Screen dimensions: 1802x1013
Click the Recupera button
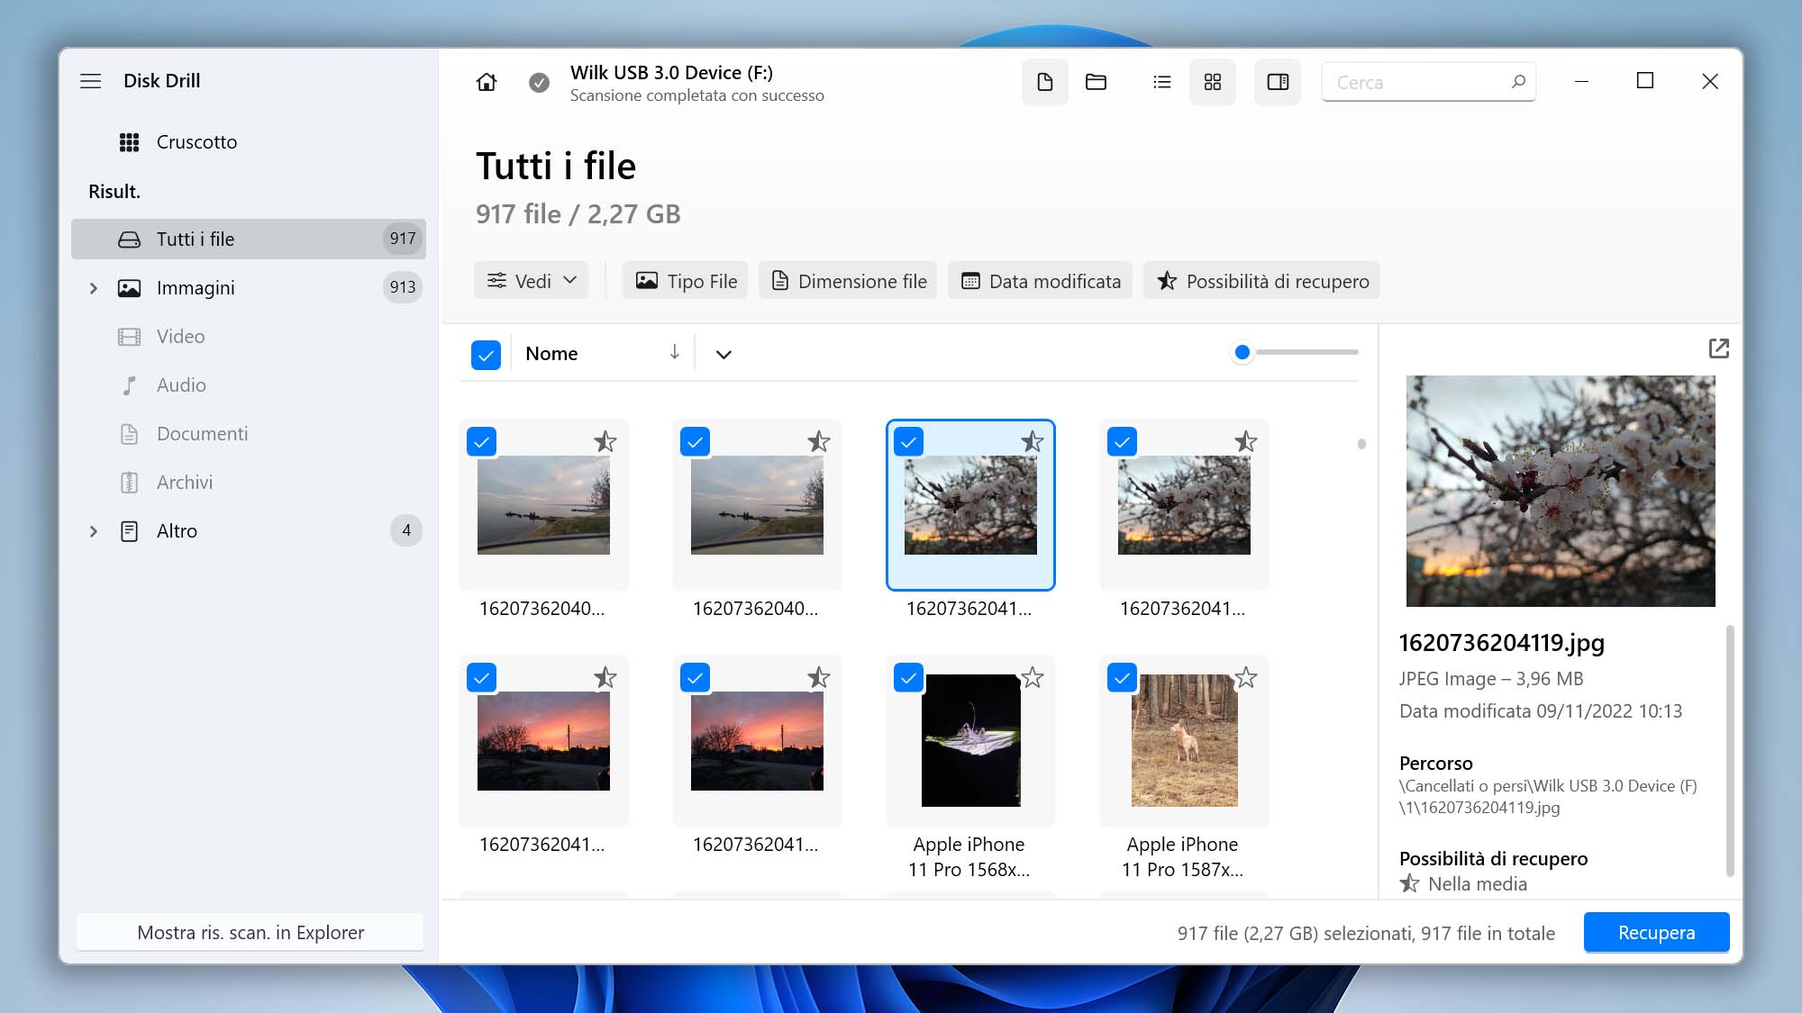pos(1656,933)
